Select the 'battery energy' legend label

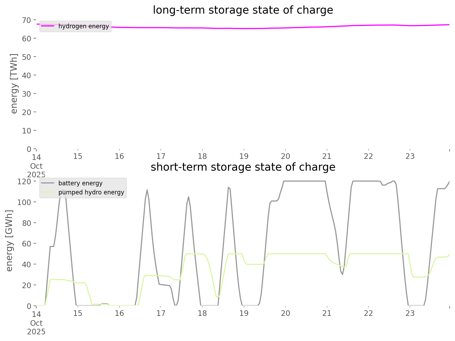pos(80,183)
